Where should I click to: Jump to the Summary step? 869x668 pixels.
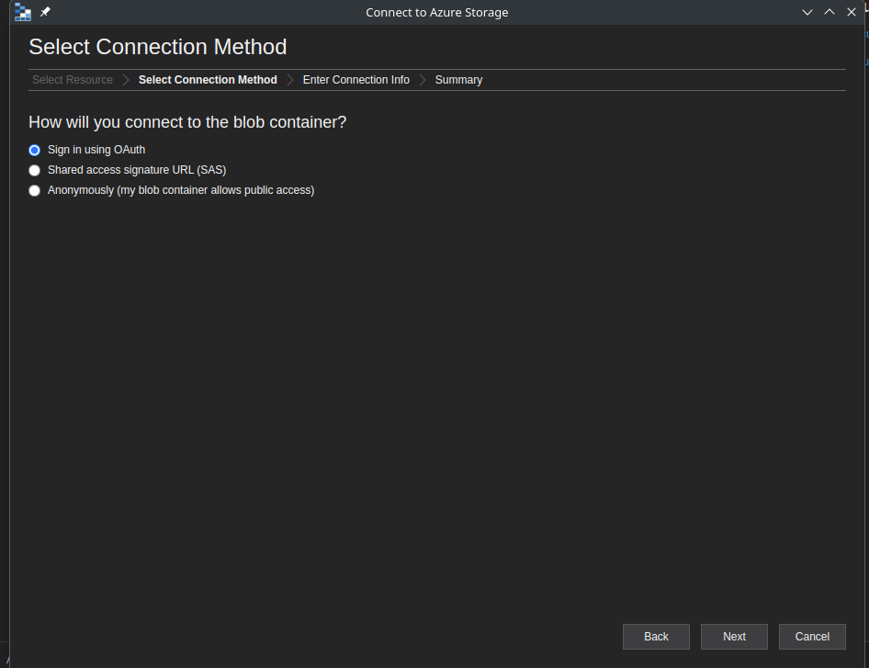click(458, 80)
